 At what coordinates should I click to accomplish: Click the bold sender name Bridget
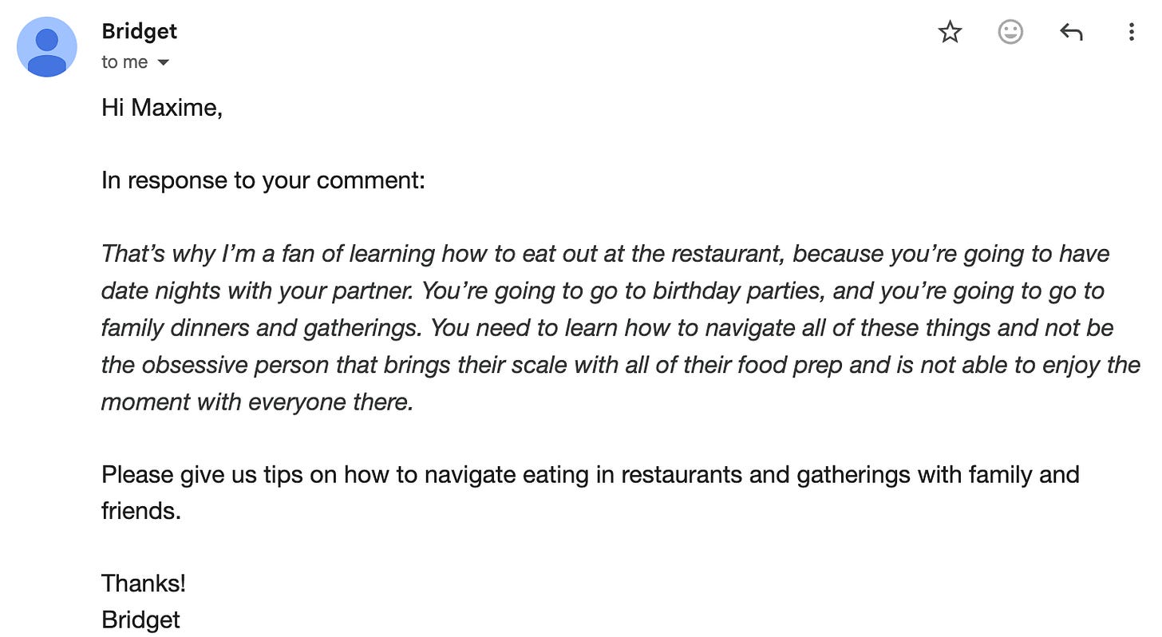coord(140,31)
